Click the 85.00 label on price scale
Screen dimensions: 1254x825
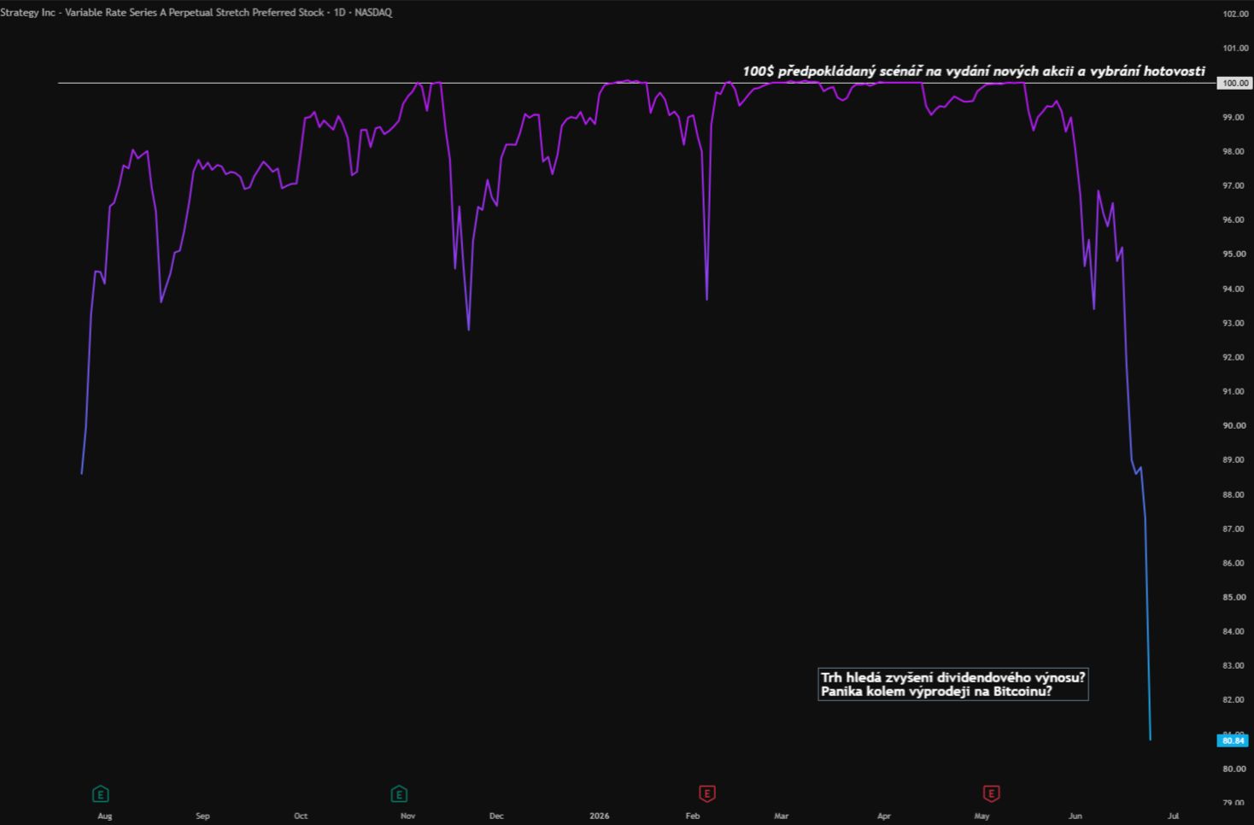pyautogui.click(x=1235, y=597)
